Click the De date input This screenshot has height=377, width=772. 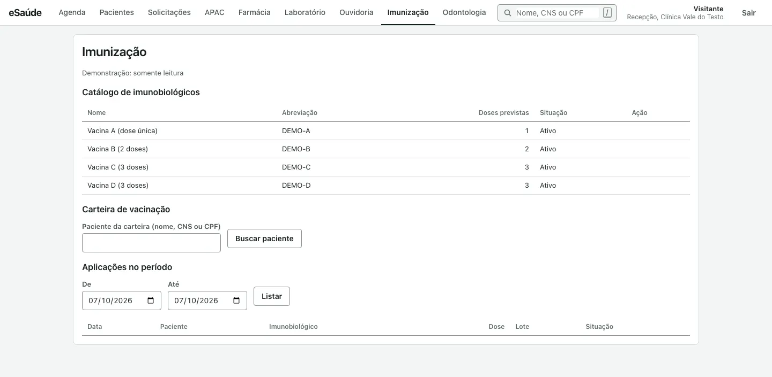(122, 301)
